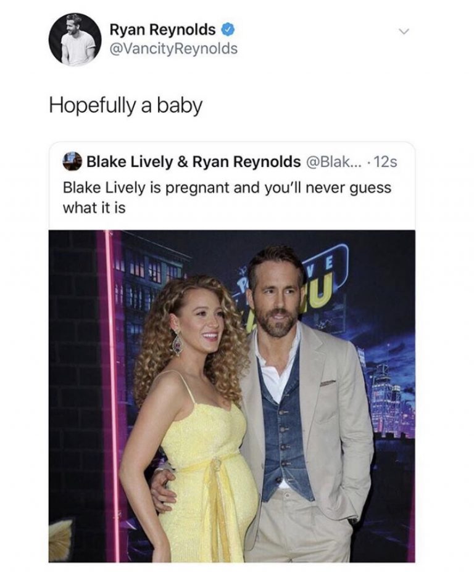Screen dimensions: 474x572
Task: Click the "12s" timestamp
Action: point(386,161)
